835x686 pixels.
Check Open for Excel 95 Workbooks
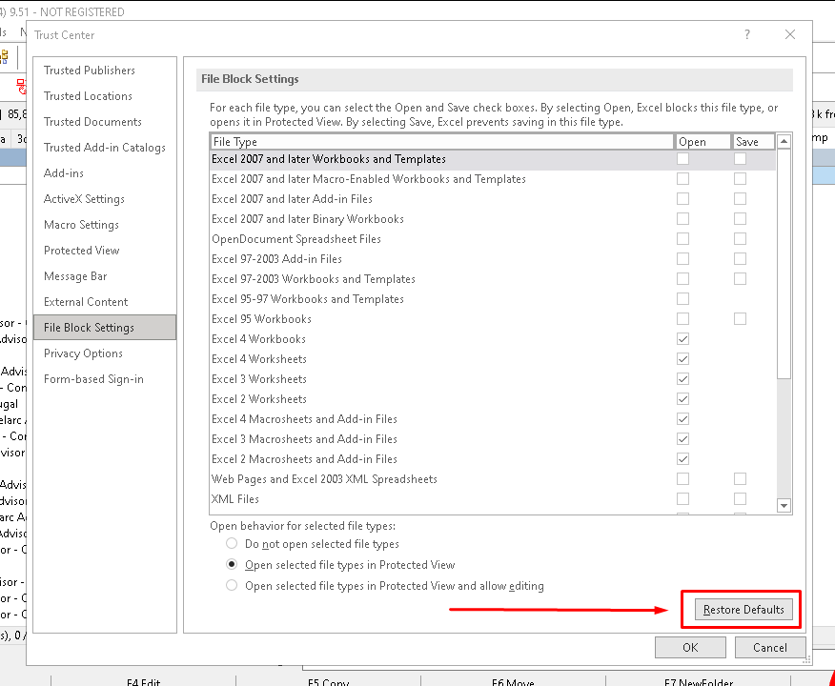[682, 319]
